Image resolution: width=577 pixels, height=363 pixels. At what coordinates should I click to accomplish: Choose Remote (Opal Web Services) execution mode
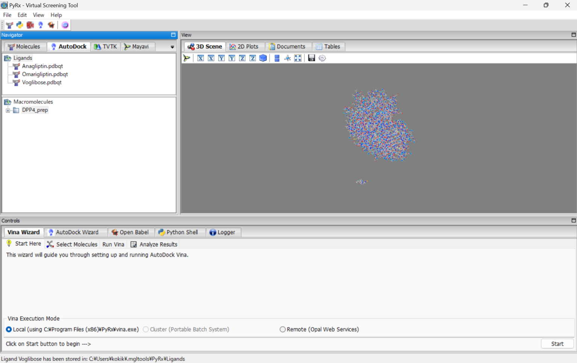click(282, 329)
